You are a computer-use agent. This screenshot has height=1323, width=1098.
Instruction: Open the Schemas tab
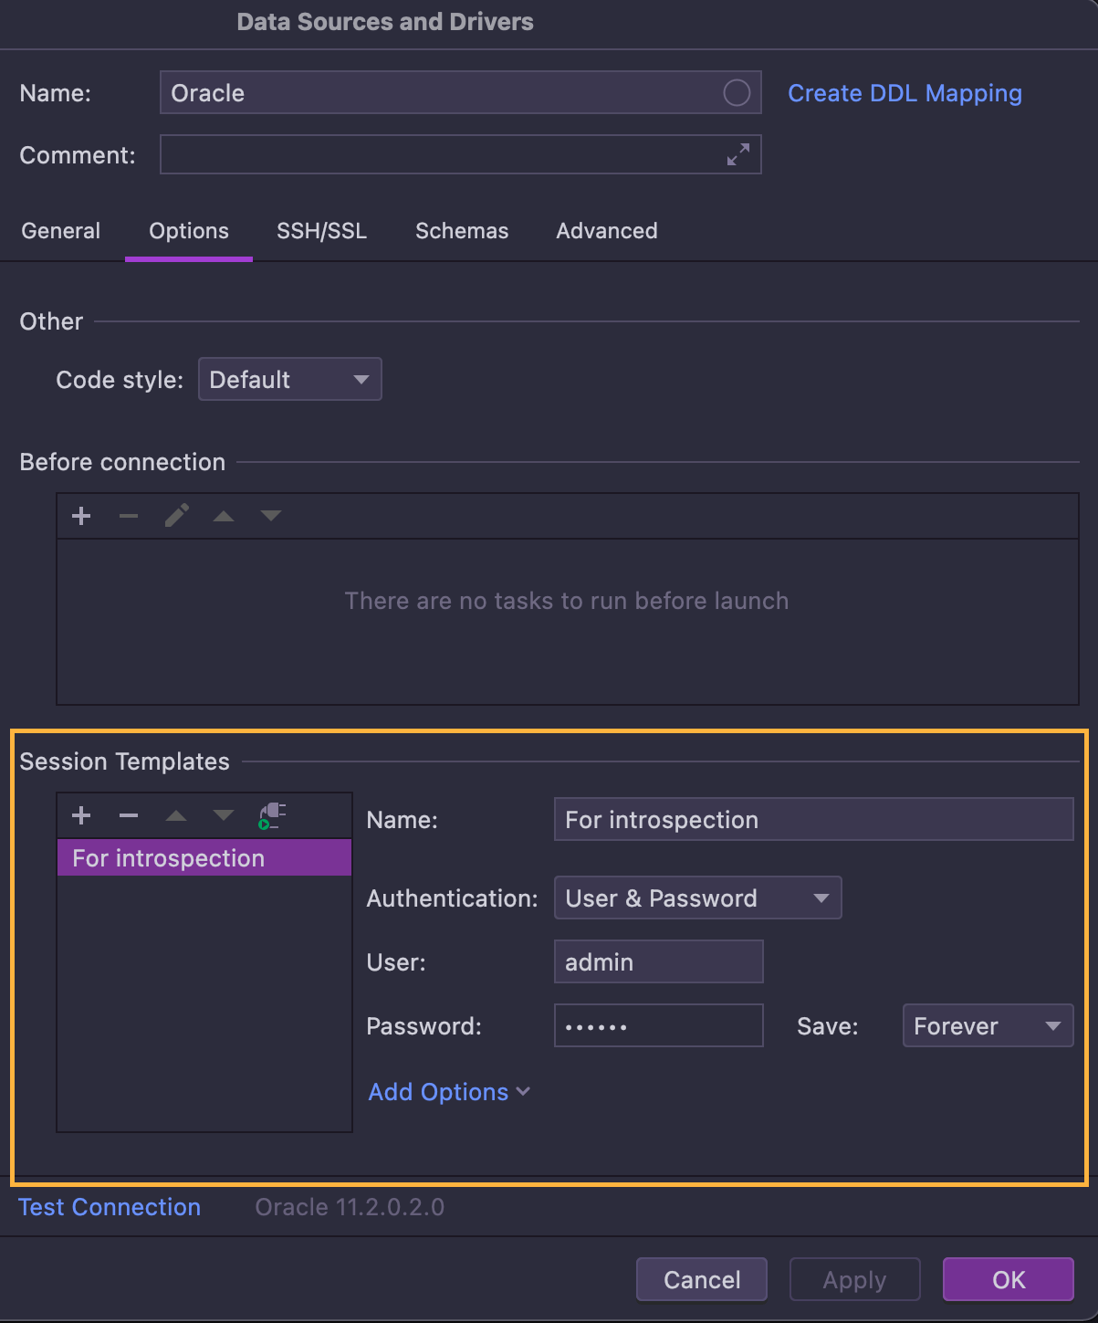pyautogui.click(x=462, y=231)
